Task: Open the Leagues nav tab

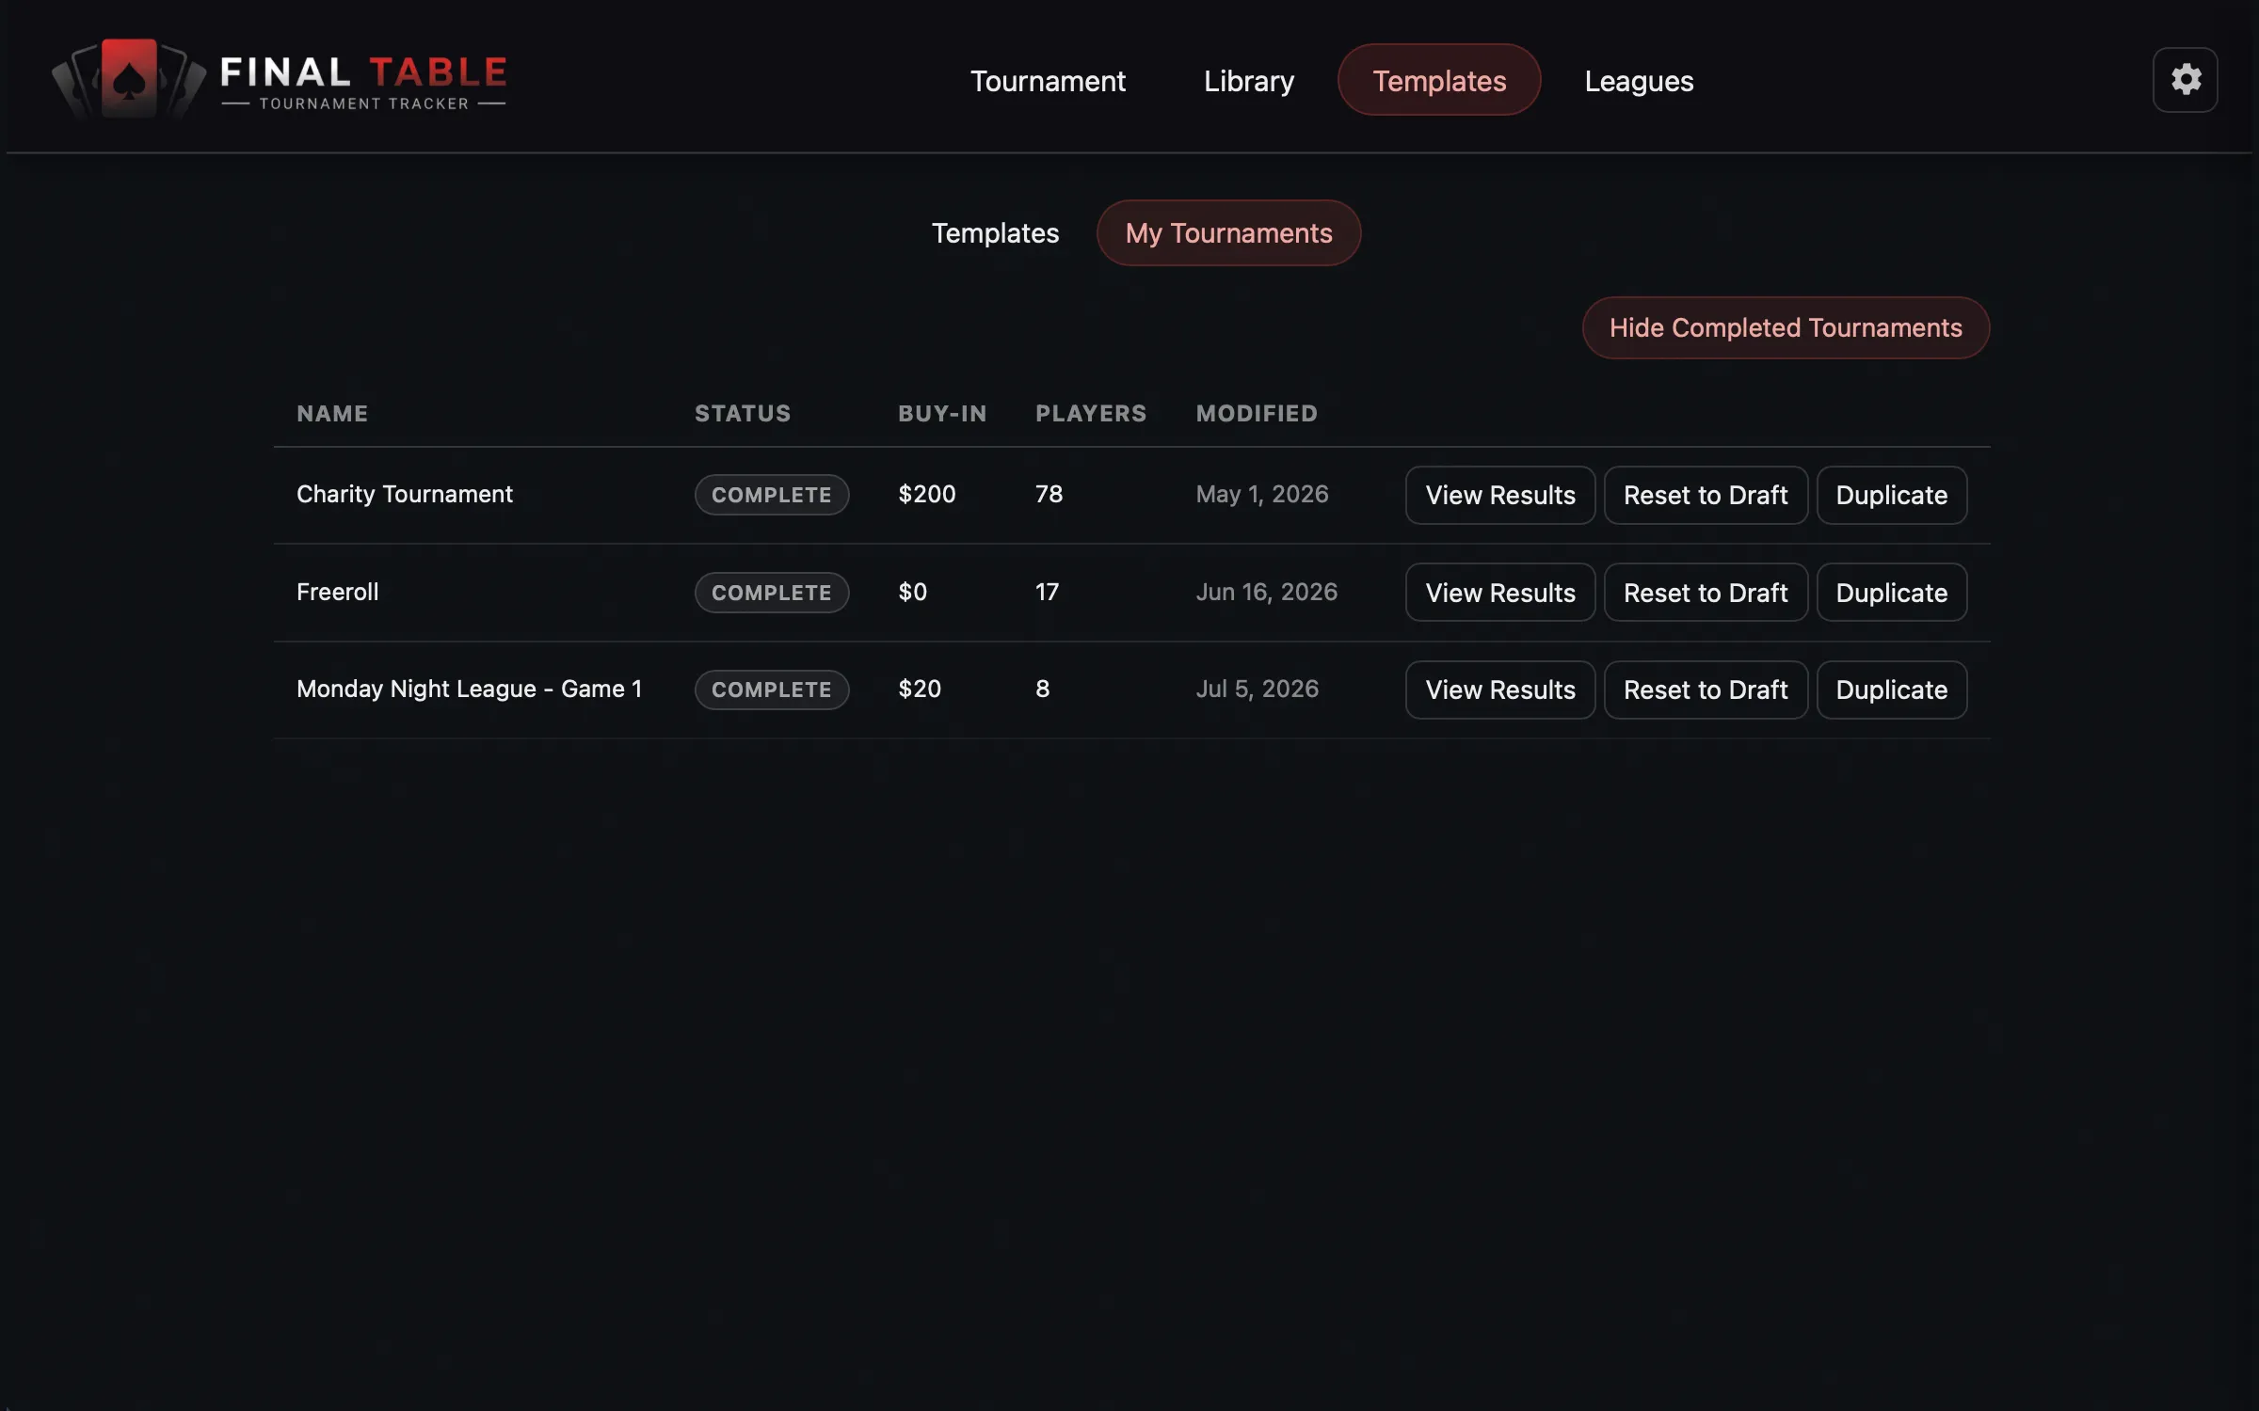Action: click(x=1639, y=81)
